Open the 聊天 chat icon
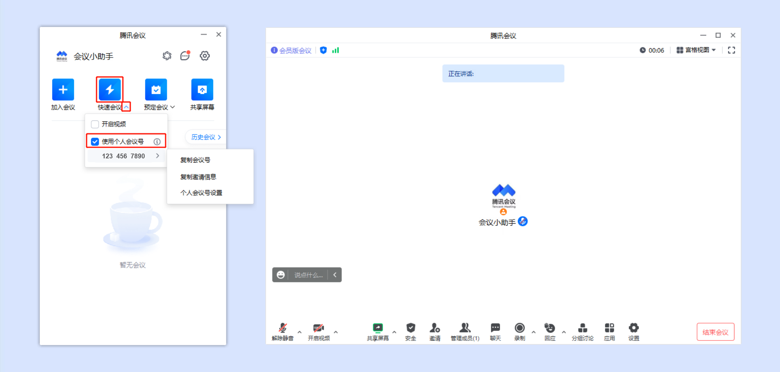780x372 pixels. (495, 328)
